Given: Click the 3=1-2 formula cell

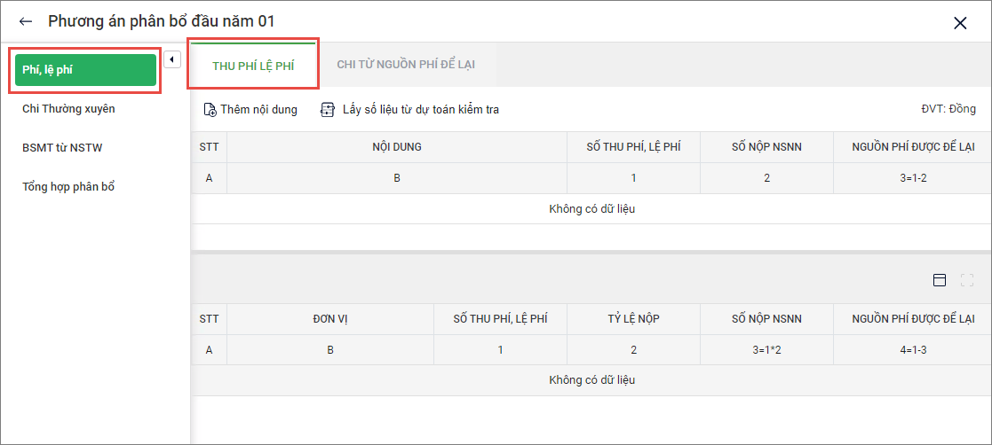Looking at the screenshot, I should click(x=913, y=178).
